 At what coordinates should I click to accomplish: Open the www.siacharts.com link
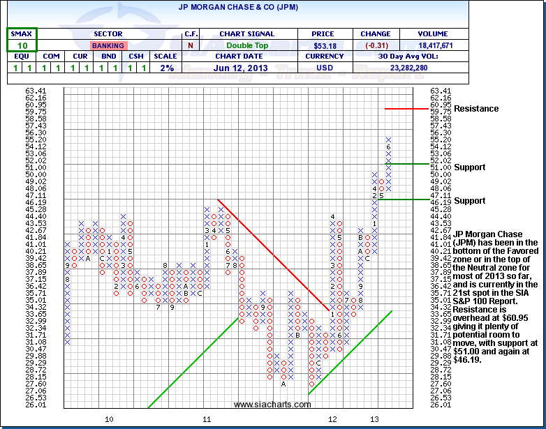tap(272, 405)
